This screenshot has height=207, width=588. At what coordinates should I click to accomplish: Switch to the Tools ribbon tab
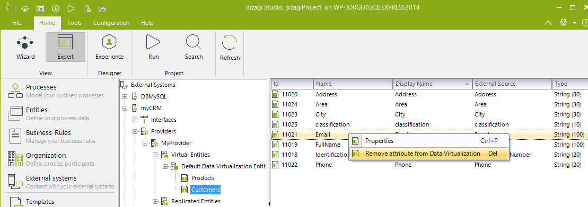74,23
